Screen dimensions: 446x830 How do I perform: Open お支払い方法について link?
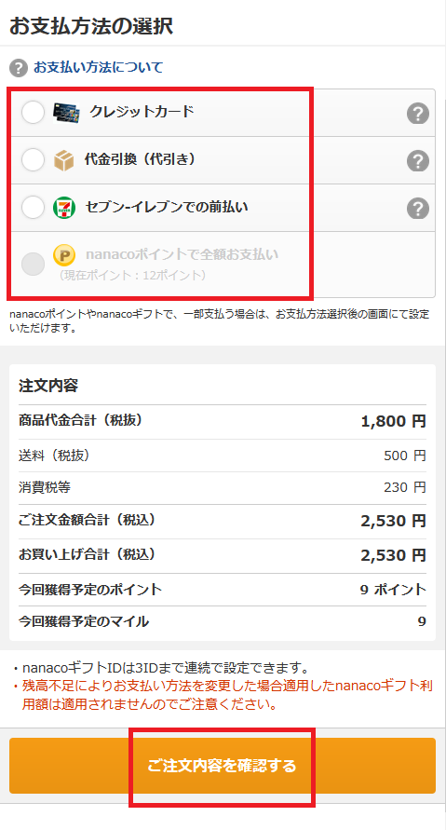(x=99, y=67)
